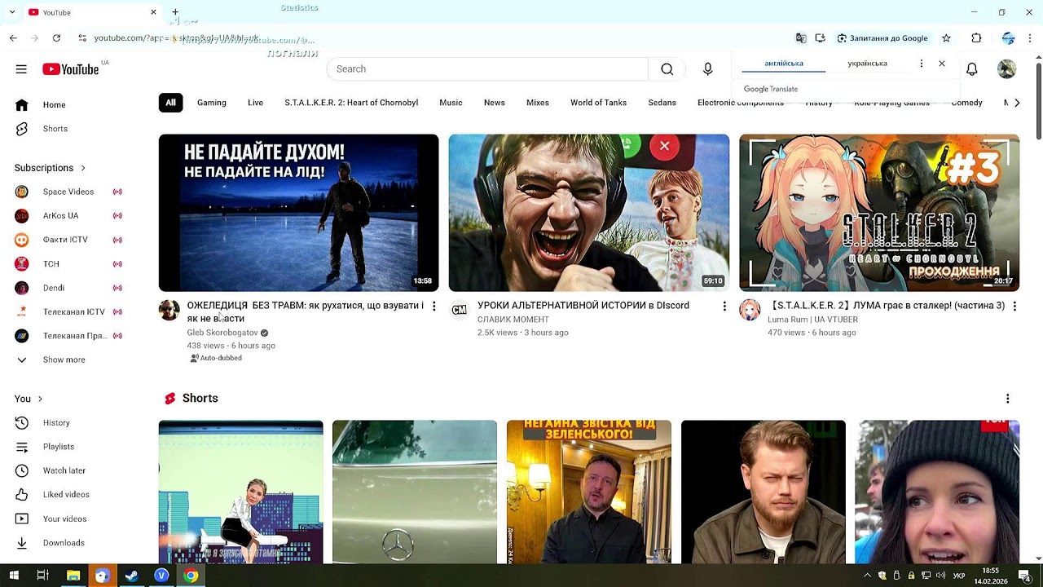Screen dimensions: 1043x587
Task: Open Shorts section more options
Action: [1007, 399]
